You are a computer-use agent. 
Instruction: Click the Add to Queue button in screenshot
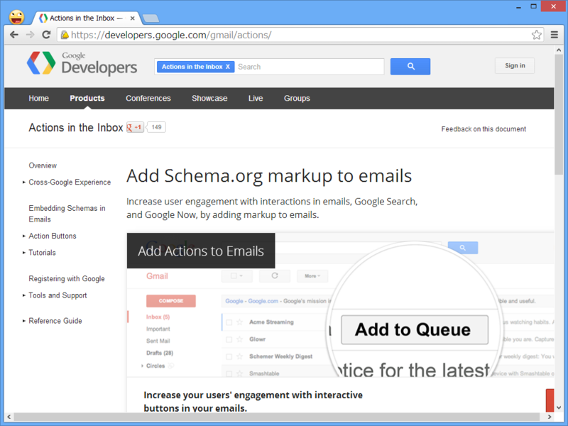point(415,329)
